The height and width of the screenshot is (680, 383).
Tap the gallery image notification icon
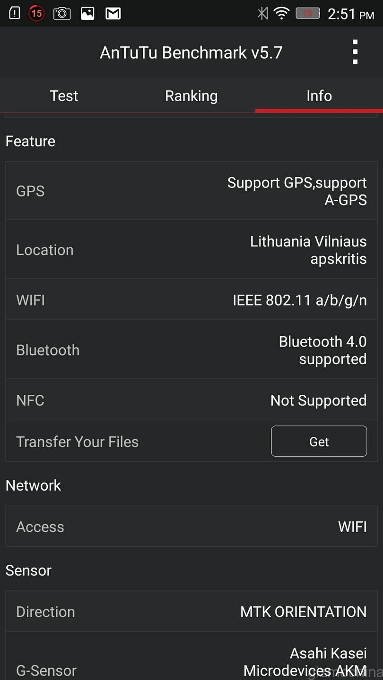(x=87, y=13)
